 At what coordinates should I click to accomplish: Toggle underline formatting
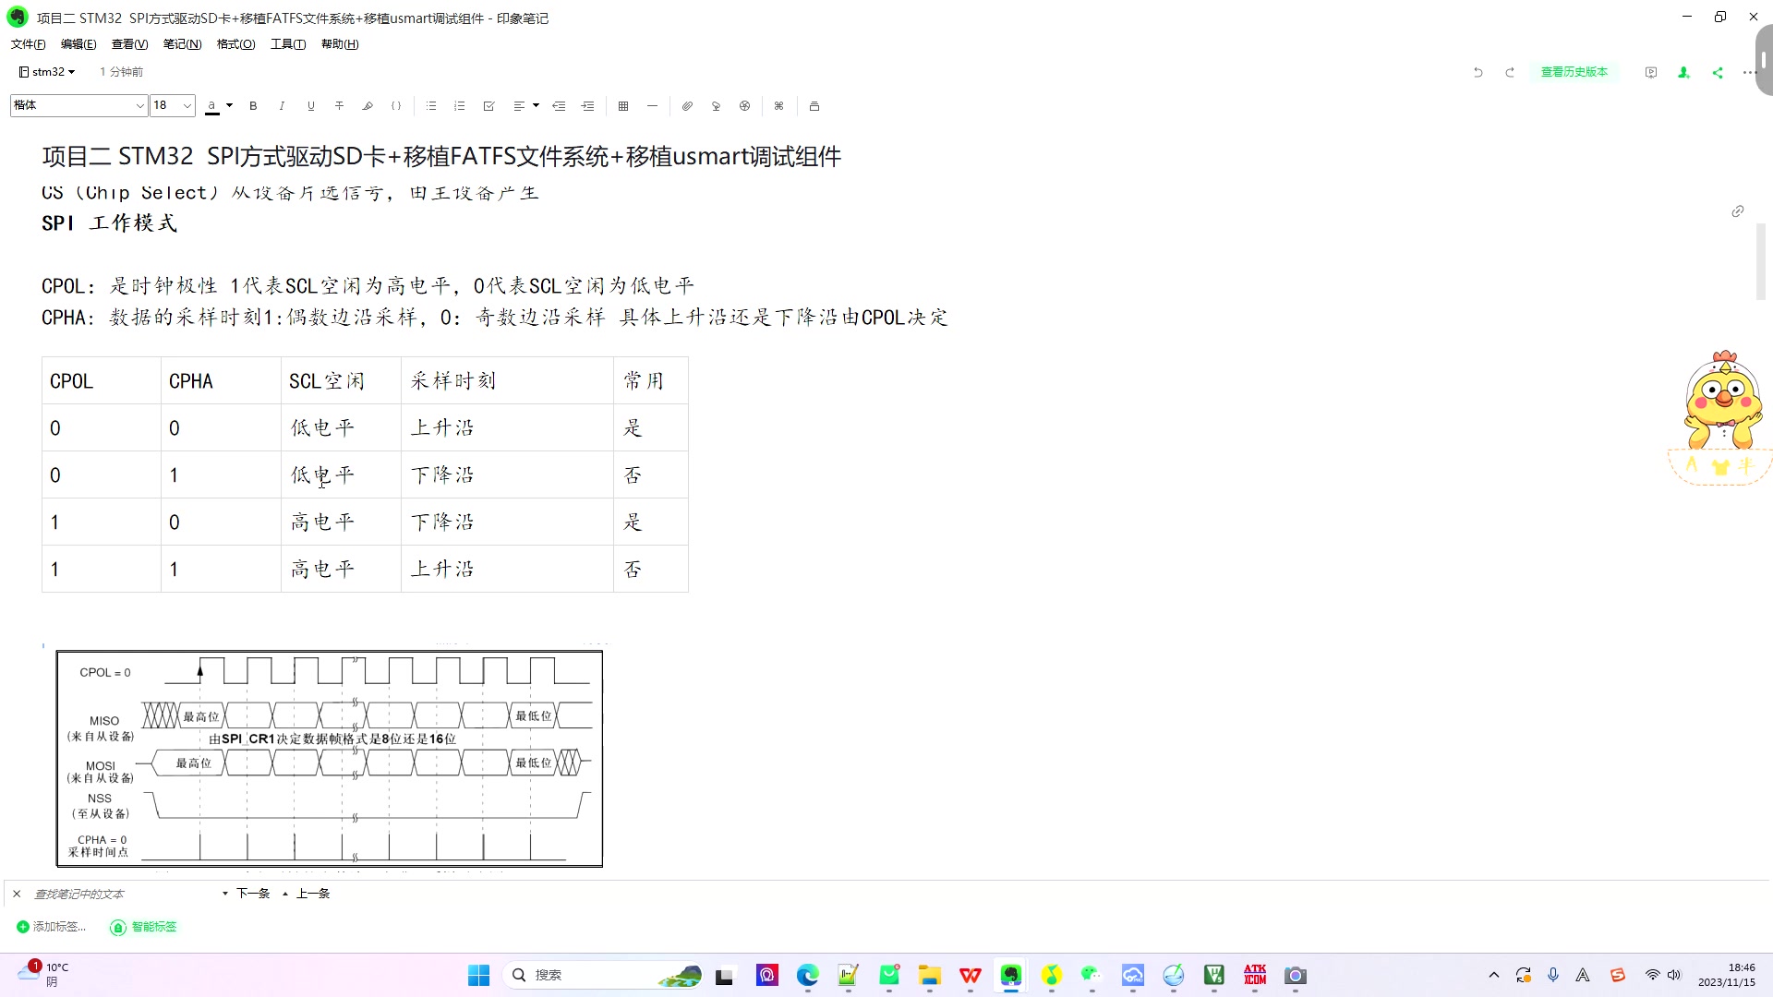(310, 106)
